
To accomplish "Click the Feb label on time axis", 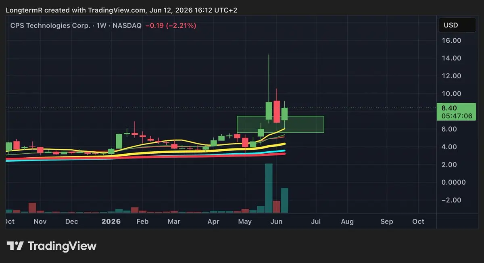I will [142, 221].
